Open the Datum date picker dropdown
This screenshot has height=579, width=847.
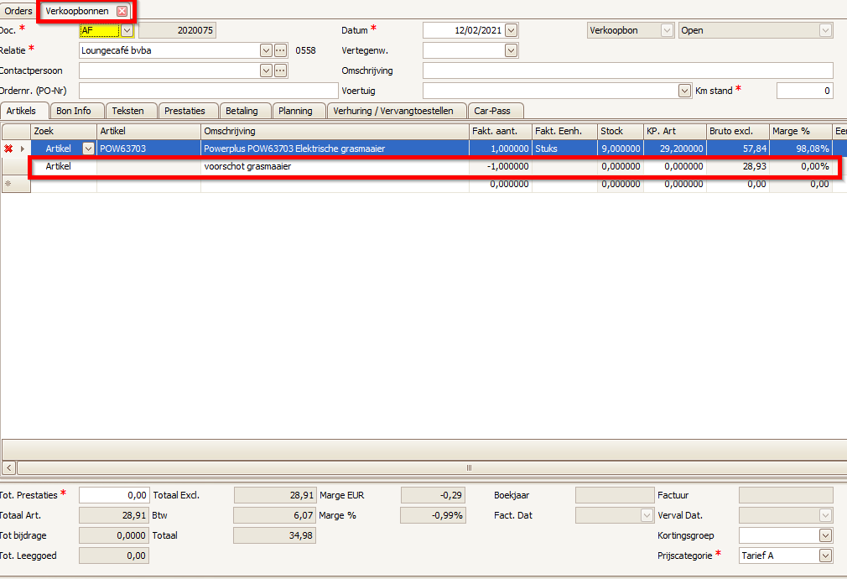coord(511,31)
